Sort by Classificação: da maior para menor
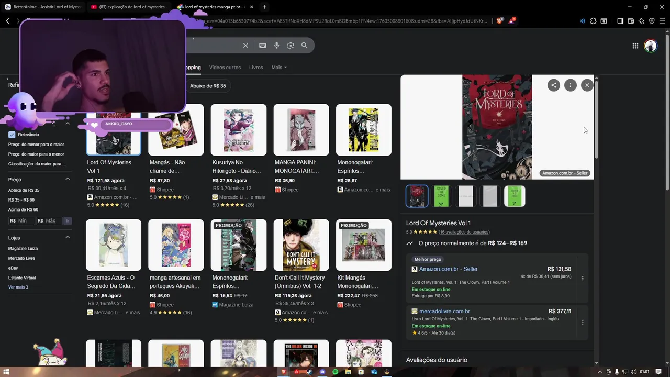The height and width of the screenshot is (377, 670). tap(37, 164)
